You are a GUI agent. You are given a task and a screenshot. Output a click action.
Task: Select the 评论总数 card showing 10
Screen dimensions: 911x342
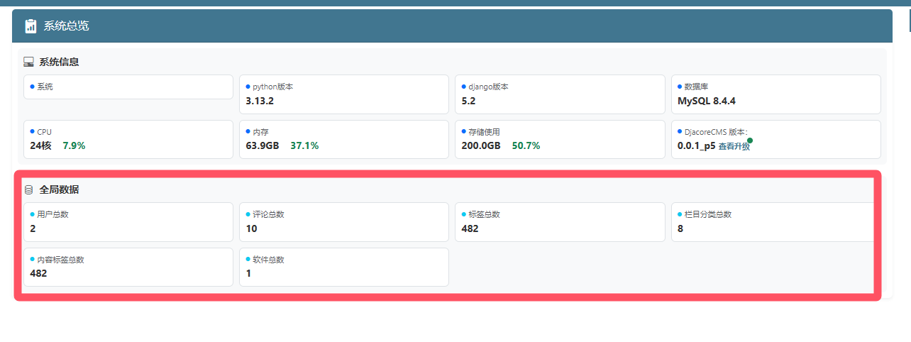(343, 222)
